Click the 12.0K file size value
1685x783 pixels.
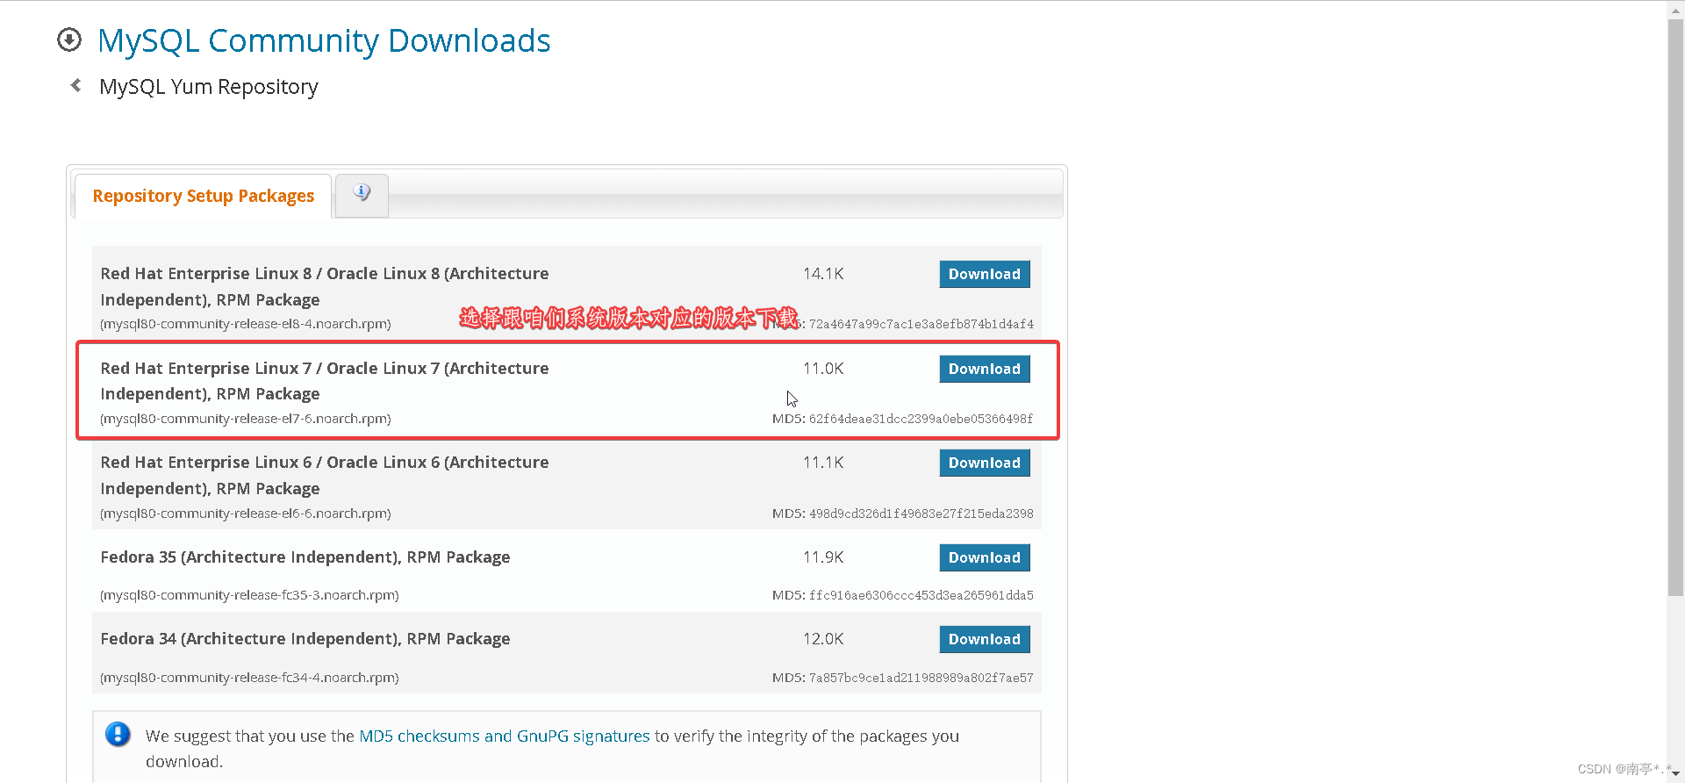(x=823, y=639)
